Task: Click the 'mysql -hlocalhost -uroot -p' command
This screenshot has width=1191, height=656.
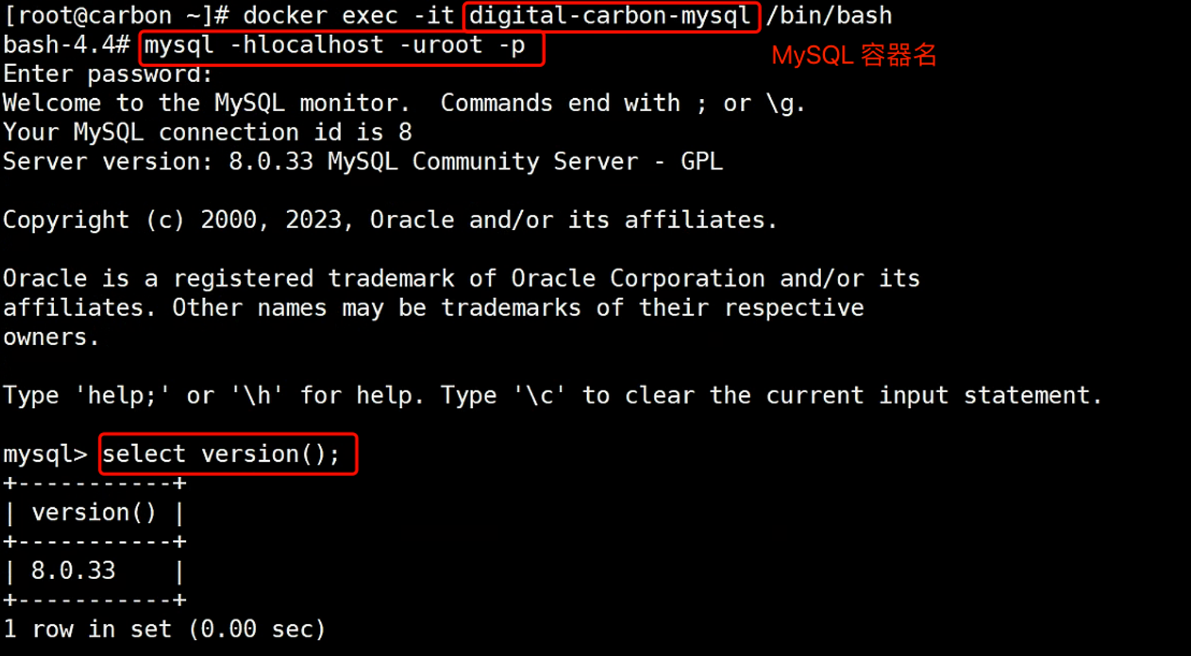Action: click(x=335, y=45)
